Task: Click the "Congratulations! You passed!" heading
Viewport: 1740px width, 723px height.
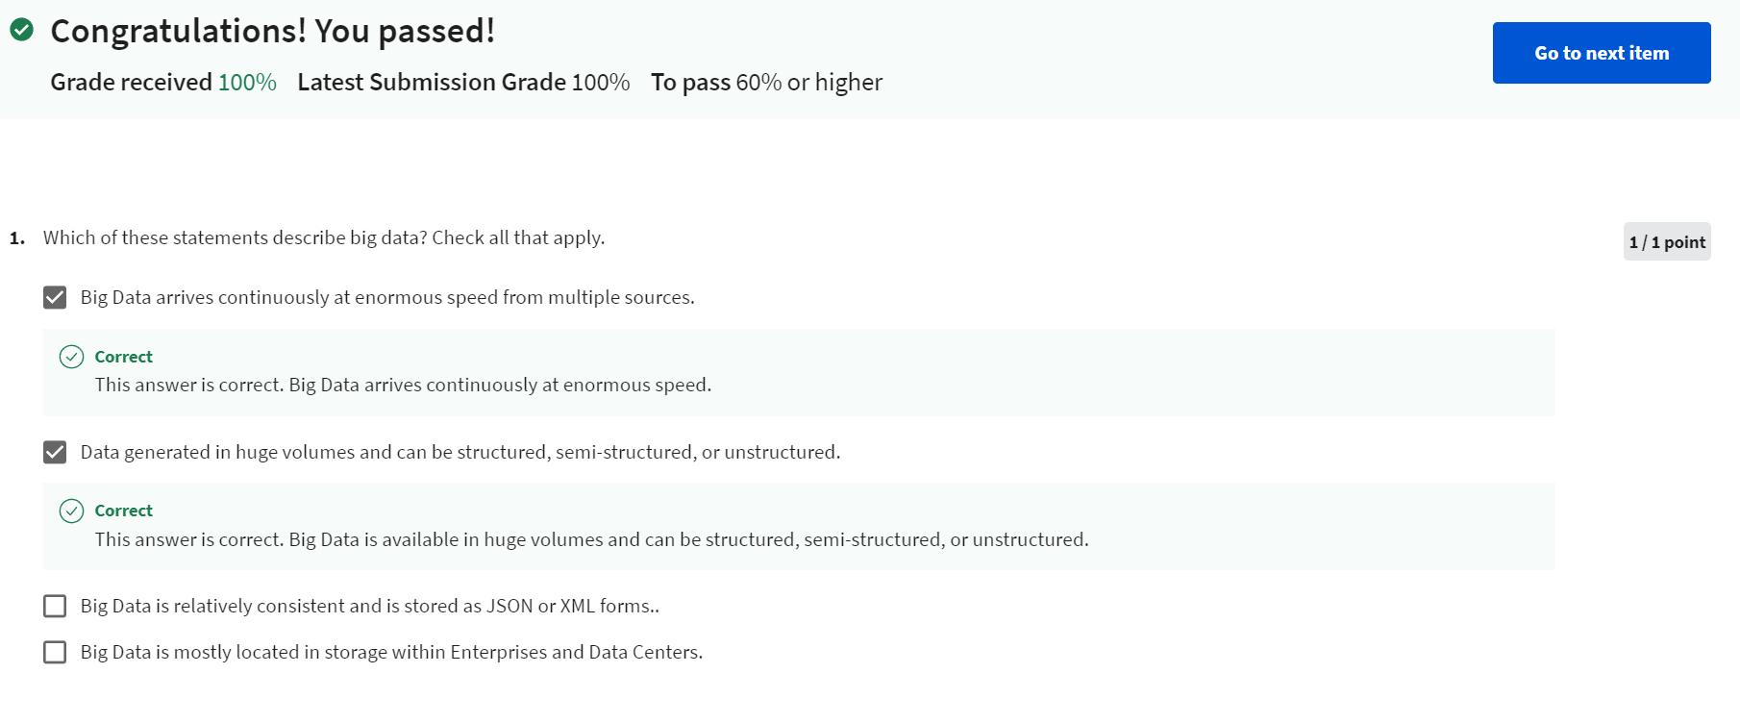Action: point(272,30)
